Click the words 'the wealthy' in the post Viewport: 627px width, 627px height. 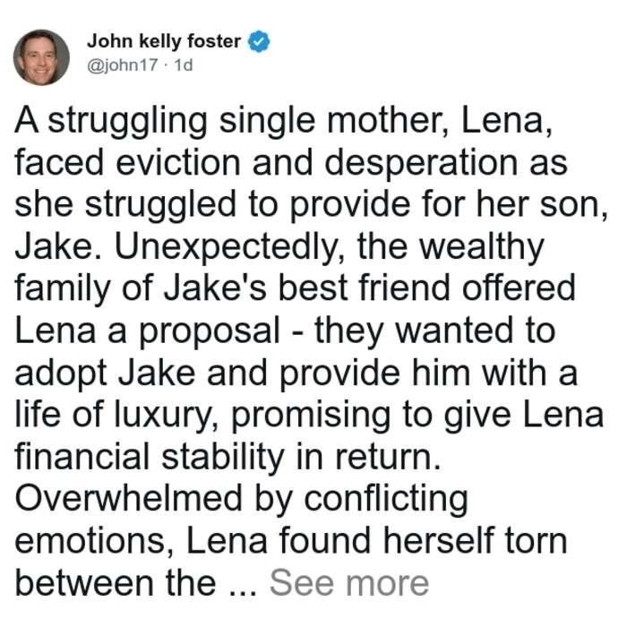[x=451, y=247]
